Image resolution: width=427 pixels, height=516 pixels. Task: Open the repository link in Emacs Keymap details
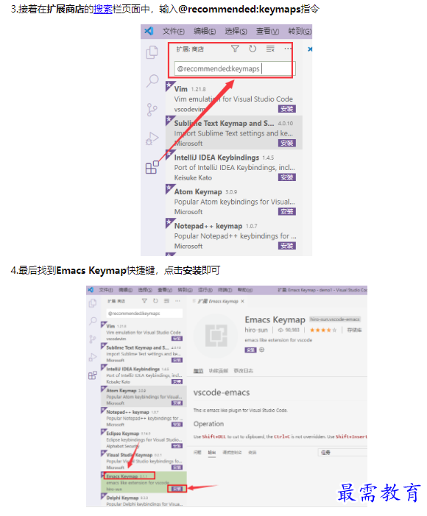pos(354,330)
